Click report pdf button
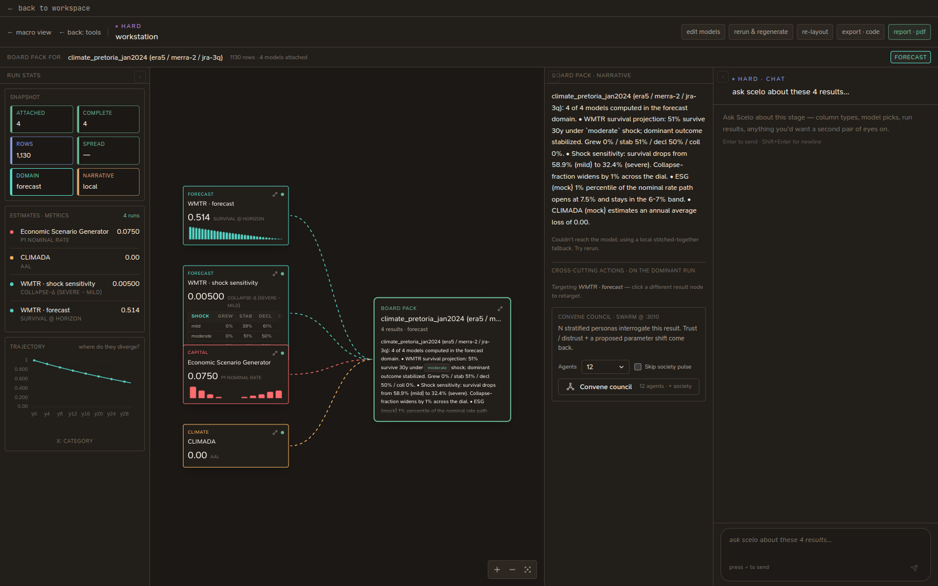Viewport: 938px width, 586px height. pos(909,32)
